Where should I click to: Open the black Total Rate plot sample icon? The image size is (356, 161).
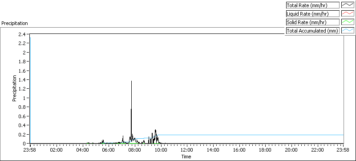[x=348, y=5]
